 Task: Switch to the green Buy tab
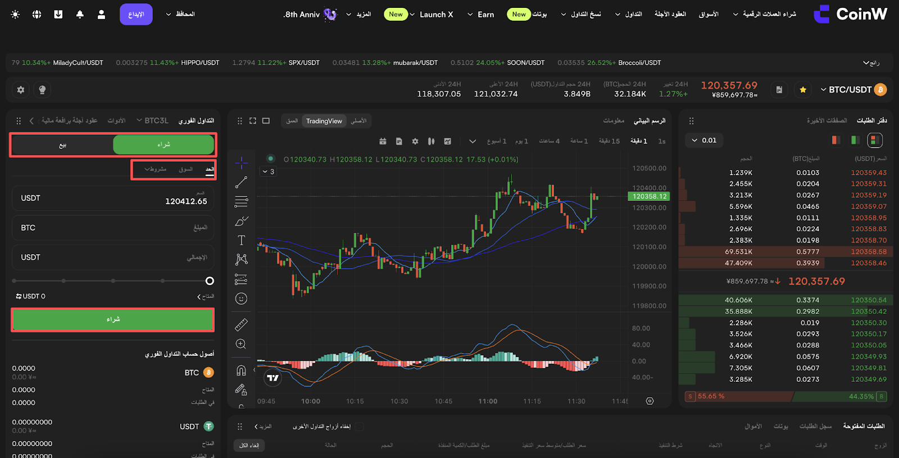[x=164, y=145]
